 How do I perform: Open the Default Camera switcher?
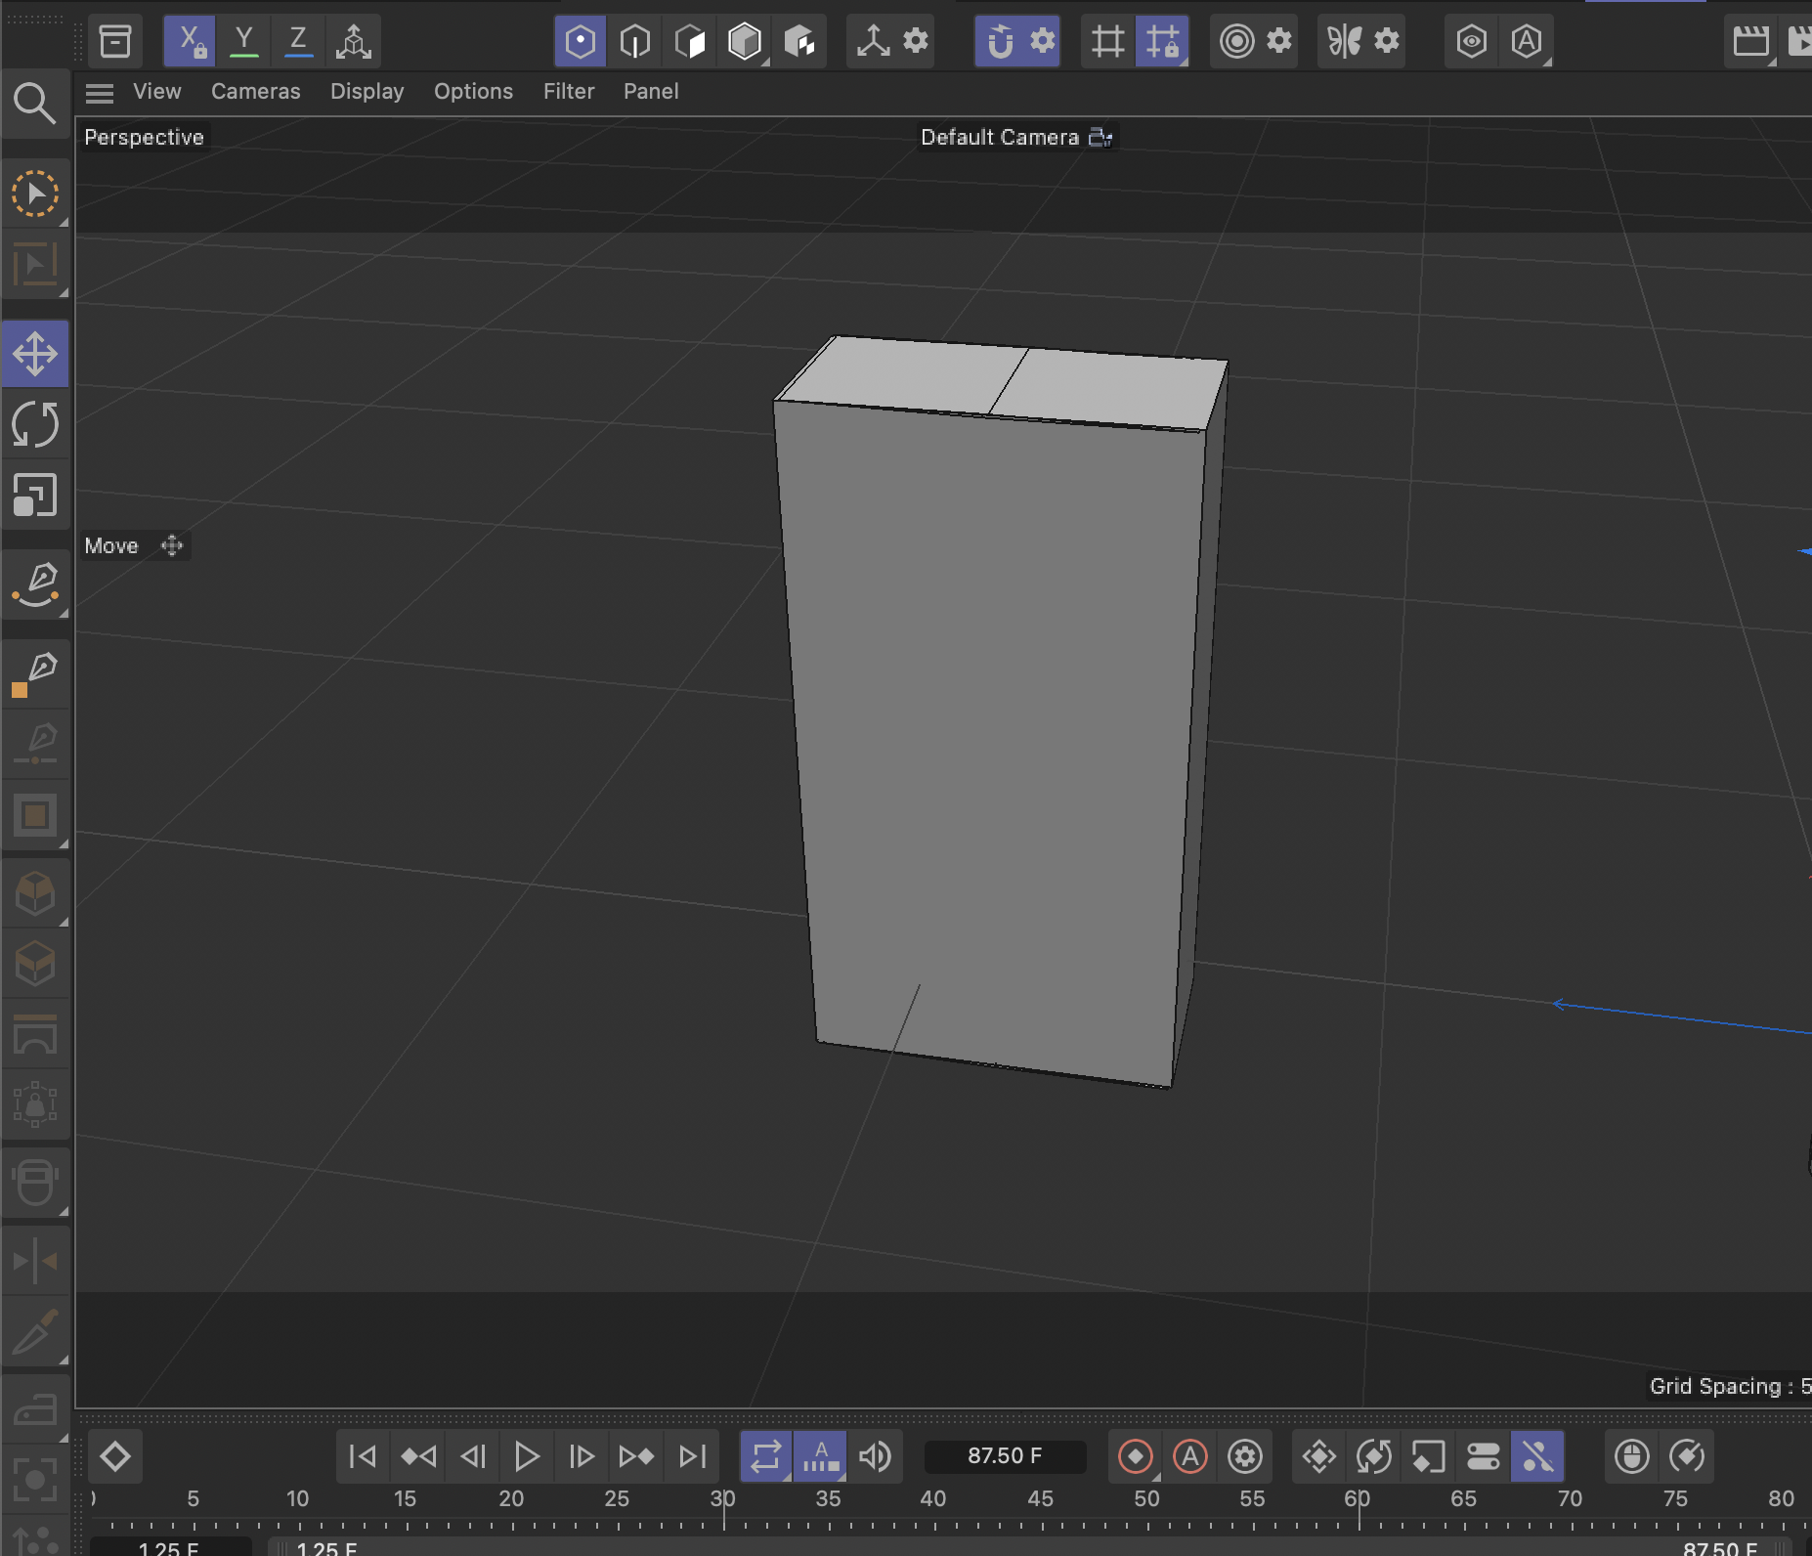1100,137
